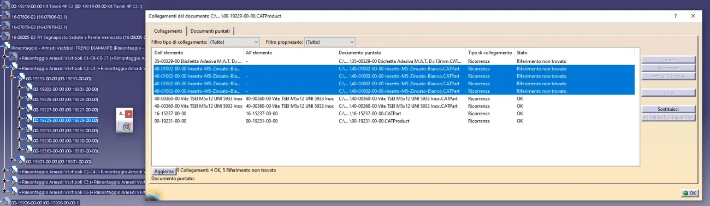Image resolution: width=710 pixels, height=206 pixels.
Task: Click the Attiva/Disattiva button
Action: (668, 76)
